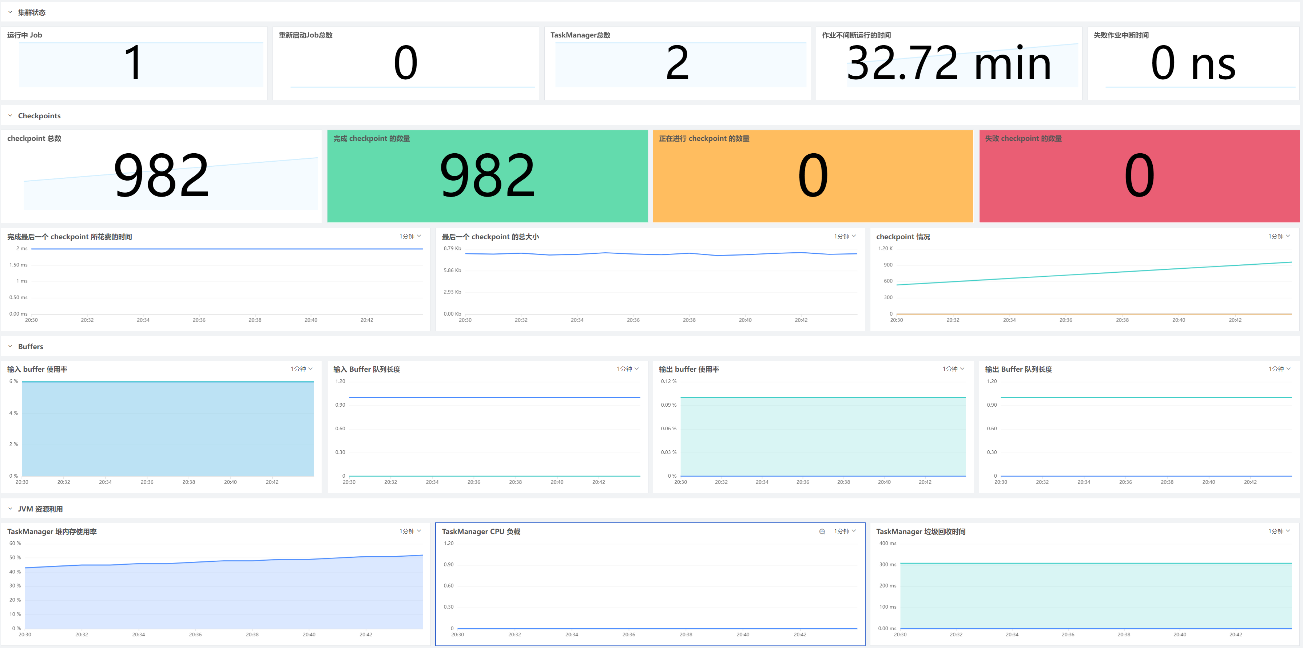Click the chart explore icon on TaskManager CPU 负载
This screenshot has height=648, width=1303.
click(x=822, y=532)
